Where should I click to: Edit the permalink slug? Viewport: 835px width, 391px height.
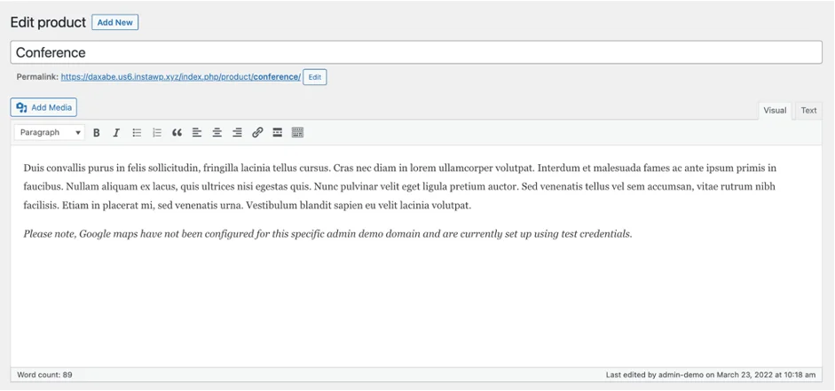coord(315,77)
